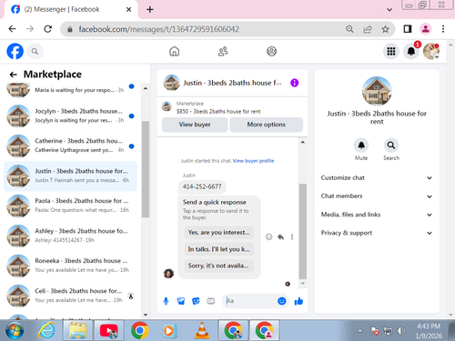This screenshot has height=341, width=455.
Task: Share this page icon in address bar
Action: pyautogui.click(x=368, y=29)
